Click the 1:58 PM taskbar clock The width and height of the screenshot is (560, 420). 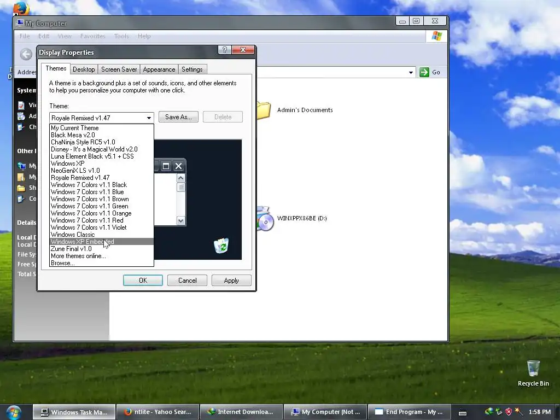pos(540,412)
